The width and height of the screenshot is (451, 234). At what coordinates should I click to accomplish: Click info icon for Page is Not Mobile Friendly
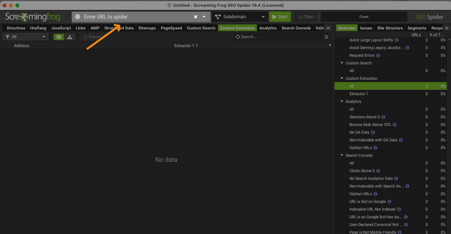[x=400, y=232]
